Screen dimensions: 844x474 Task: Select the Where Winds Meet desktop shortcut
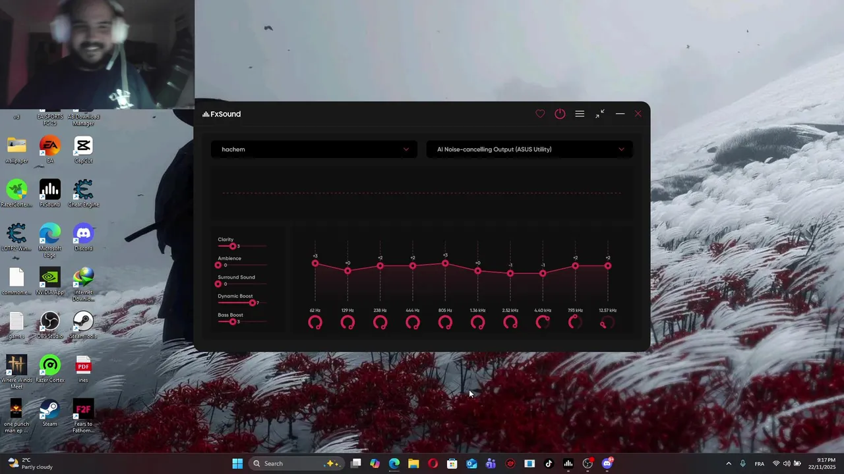pyautogui.click(x=16, y=372)
